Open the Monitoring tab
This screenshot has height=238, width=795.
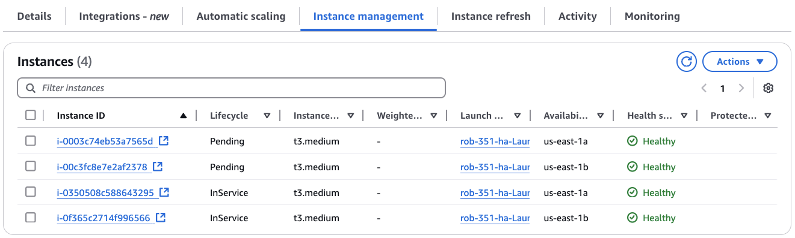point(652,16)
